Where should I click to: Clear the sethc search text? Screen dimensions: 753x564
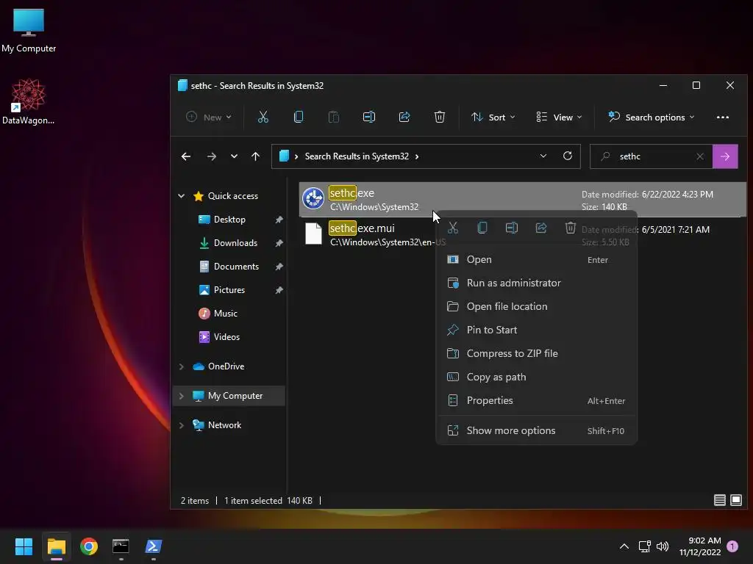click(x=700, y=156)
